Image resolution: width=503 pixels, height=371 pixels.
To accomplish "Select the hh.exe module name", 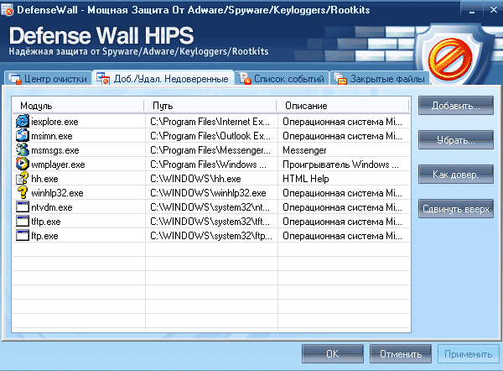I will coord(44,179).
